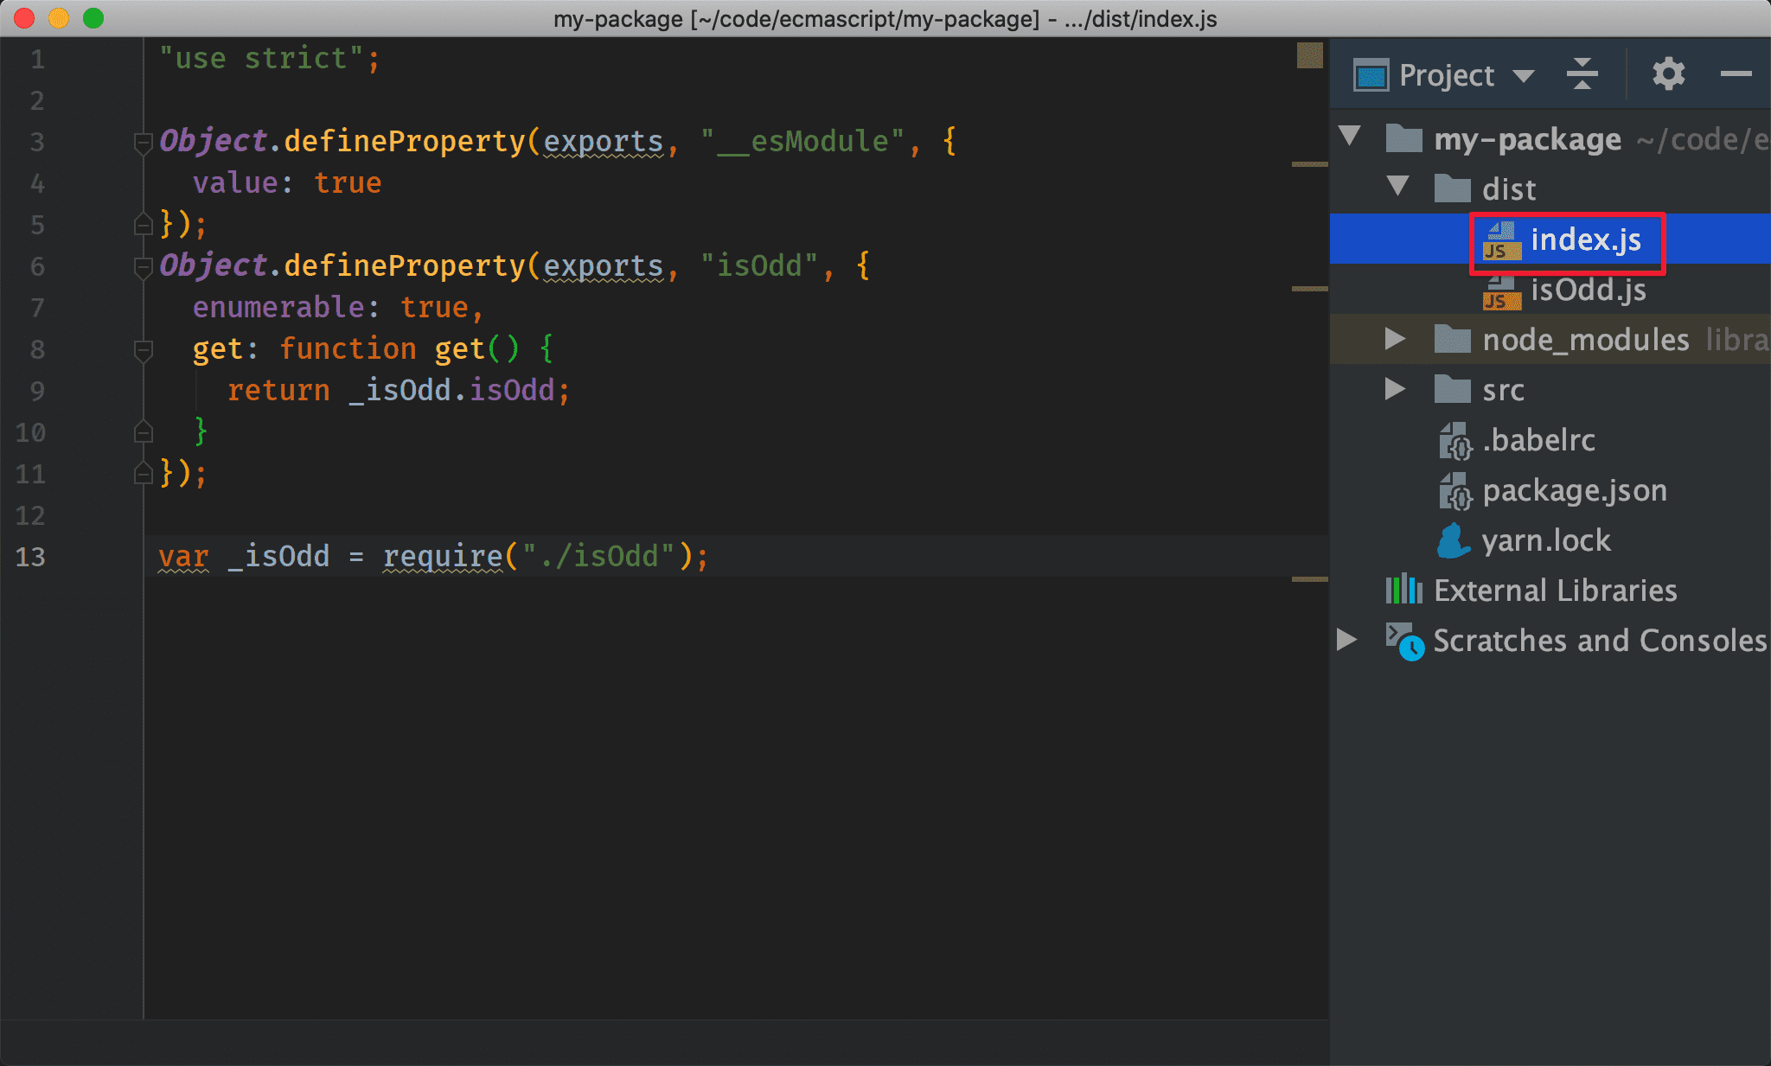The image size is (1771, 1066).
Task: Fold the get function at line 8
Action: coord(144,350)
